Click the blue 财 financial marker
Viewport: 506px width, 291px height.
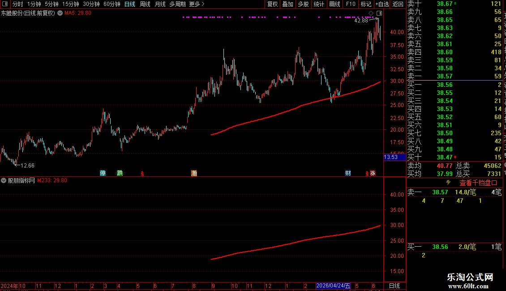pos(348,173)
